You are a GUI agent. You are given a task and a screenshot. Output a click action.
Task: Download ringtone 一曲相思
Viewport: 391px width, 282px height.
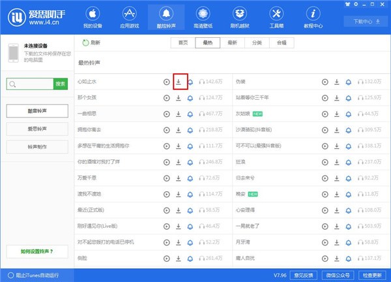(179, 114)
